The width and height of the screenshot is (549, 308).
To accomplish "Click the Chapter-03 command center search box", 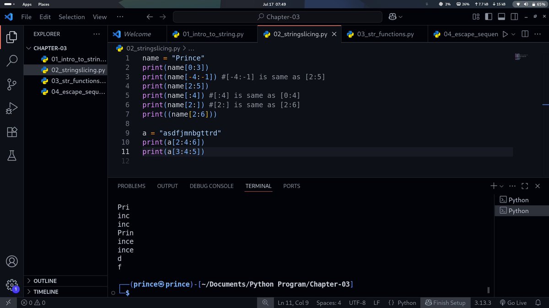I will (x=277, y=17).
